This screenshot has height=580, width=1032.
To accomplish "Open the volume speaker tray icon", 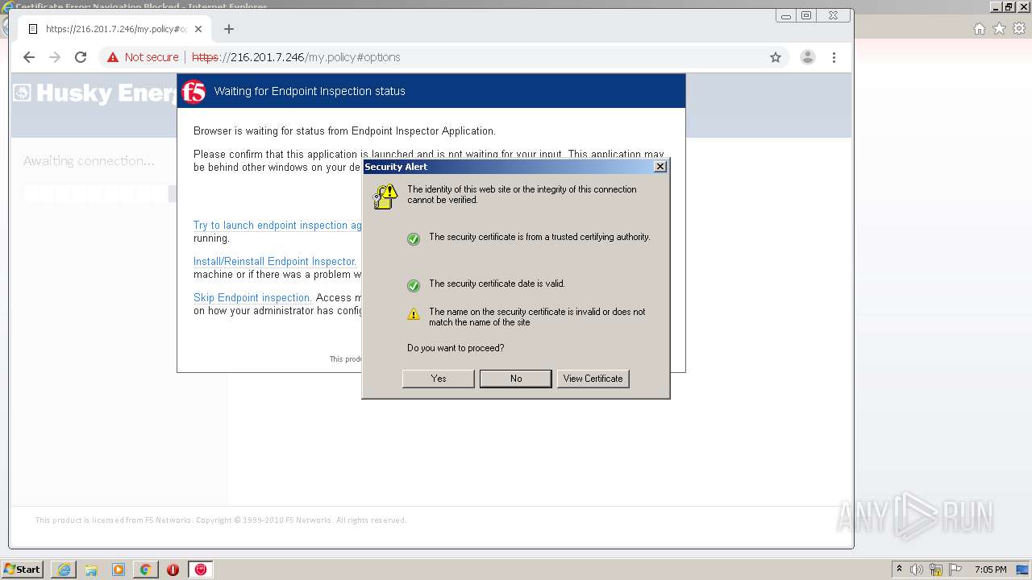I will (917, 570).
